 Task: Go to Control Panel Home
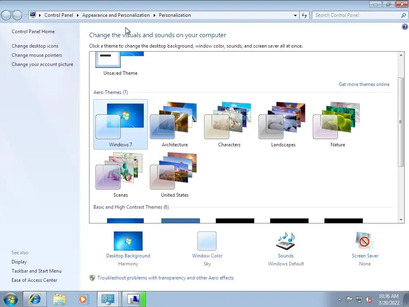[33, 32]
